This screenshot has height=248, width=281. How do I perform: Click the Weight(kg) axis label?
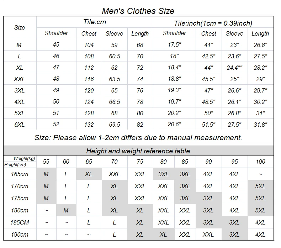[x=24, y=159]
